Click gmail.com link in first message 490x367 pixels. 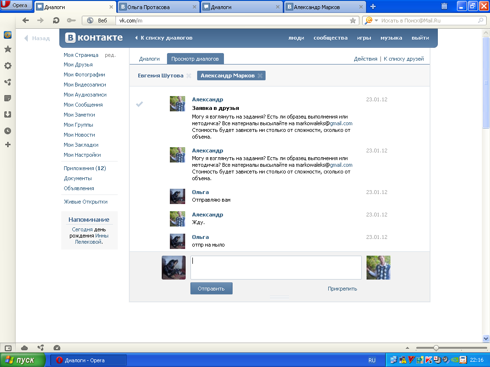(341, 123)
